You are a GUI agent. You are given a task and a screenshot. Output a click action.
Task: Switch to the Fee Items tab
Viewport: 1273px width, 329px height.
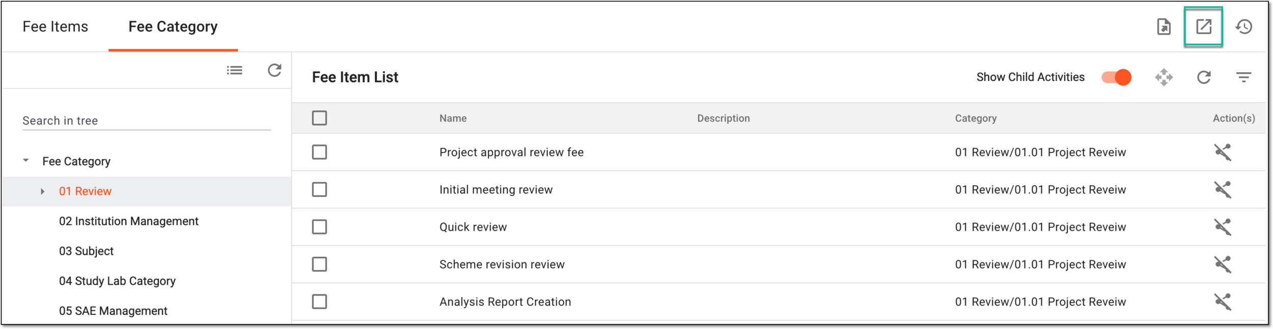point(55,26)
